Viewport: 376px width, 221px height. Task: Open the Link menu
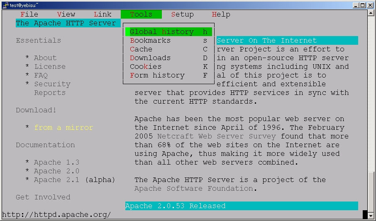click(103, 15)
